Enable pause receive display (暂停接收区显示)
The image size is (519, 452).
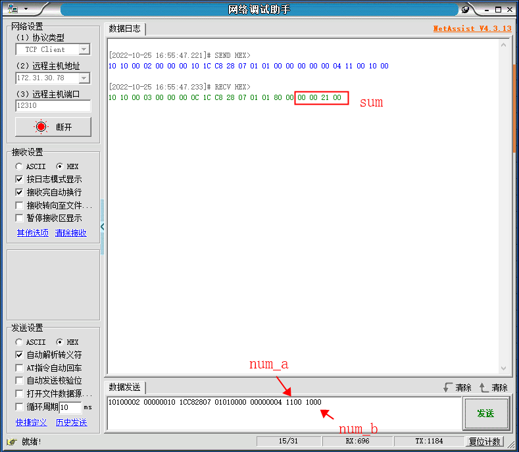[x=20, y=218]
